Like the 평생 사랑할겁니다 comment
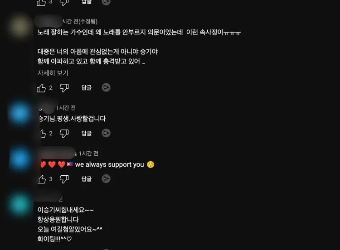Viewport: 340px width, 250px height. point(42,134)
